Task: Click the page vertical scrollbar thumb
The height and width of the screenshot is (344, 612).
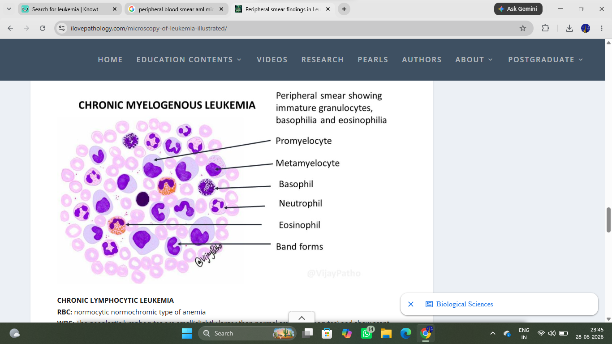Action: point(608,220)
